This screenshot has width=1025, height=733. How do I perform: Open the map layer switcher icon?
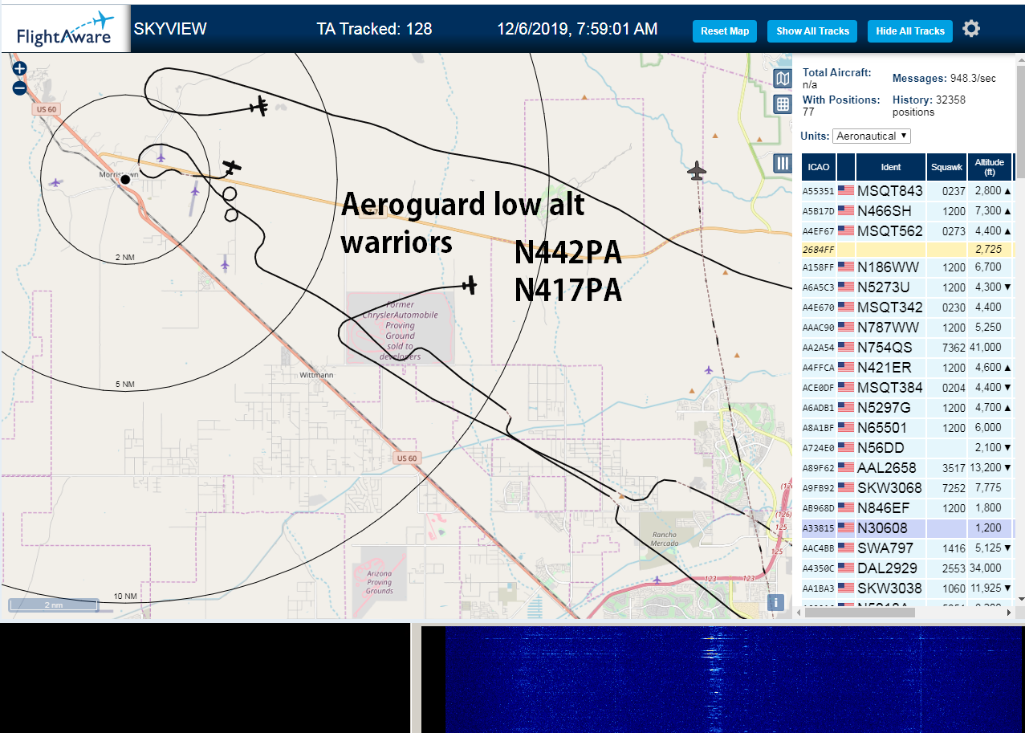(783, 78)
